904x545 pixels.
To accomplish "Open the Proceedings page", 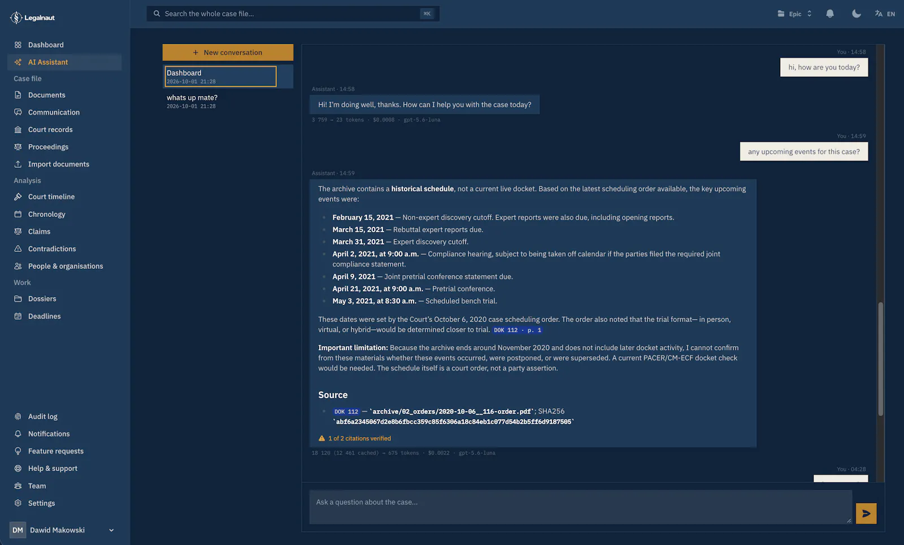I will [64, 147].
